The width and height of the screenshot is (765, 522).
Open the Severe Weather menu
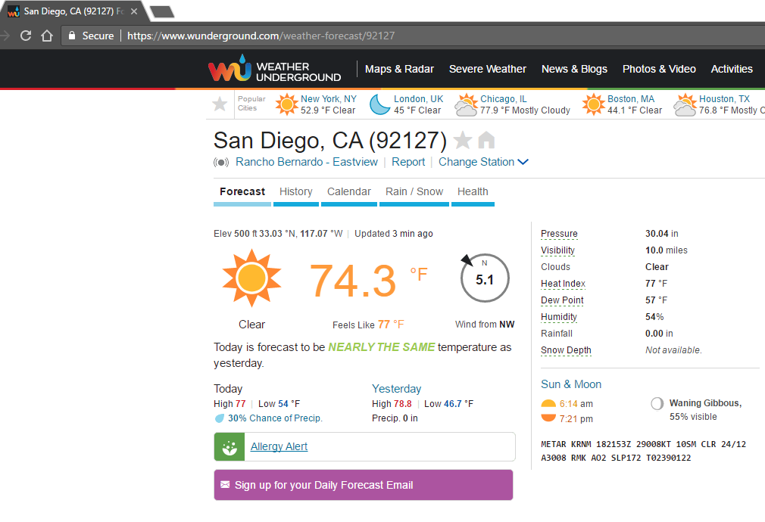[x=487, y=69]
